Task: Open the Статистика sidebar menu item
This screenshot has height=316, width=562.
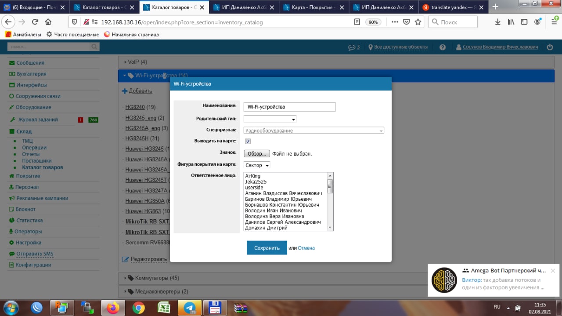Action: (29, 220)
